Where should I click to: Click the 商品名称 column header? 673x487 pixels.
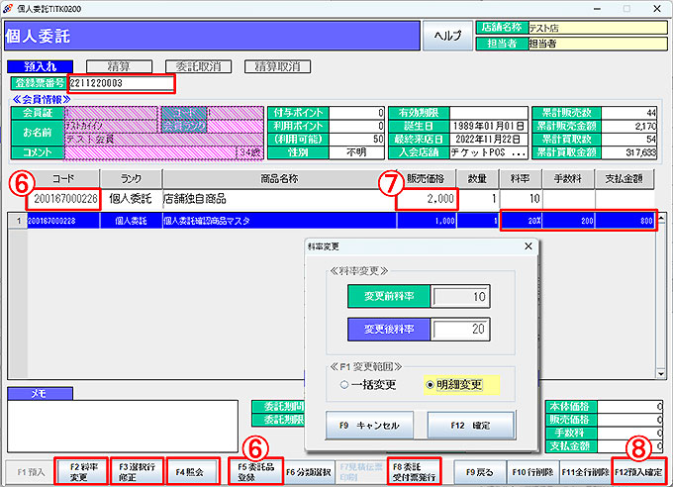[x=279, y=178]
